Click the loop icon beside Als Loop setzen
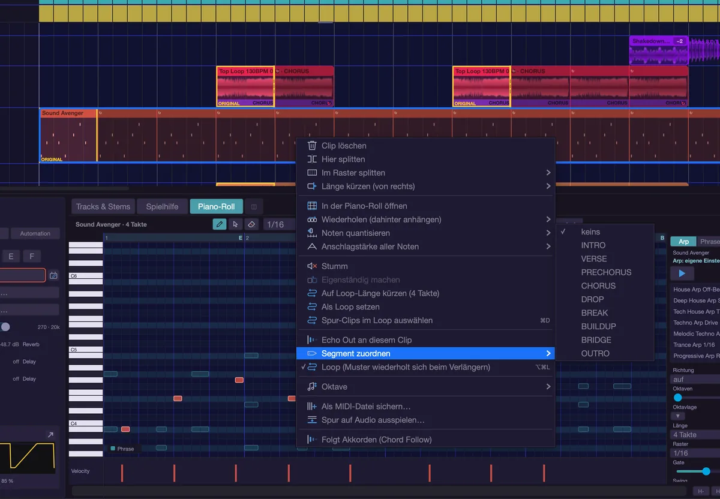 pyautogui.click(x=312, y=306)
